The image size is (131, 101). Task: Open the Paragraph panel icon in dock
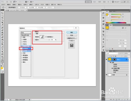point(103,42)
